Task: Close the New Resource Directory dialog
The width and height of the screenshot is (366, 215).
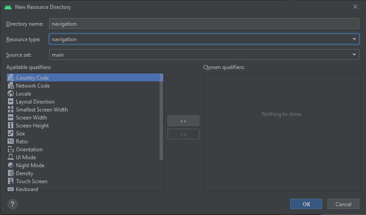Action: (355, 7)
